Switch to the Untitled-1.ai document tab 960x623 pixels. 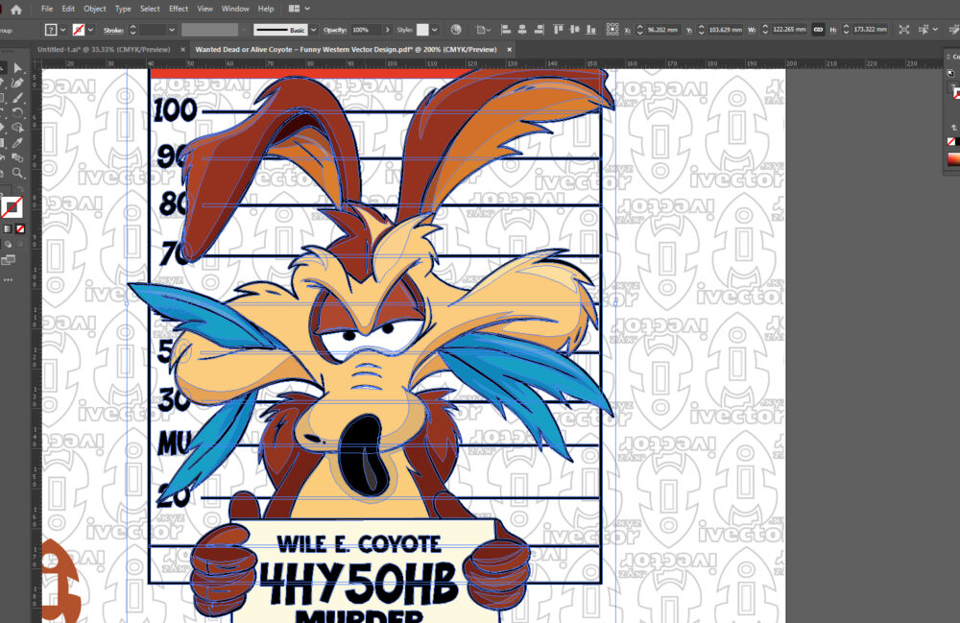tap(104, 50)
